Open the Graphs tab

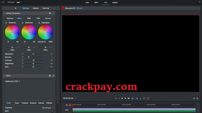(x=36, y=8)
